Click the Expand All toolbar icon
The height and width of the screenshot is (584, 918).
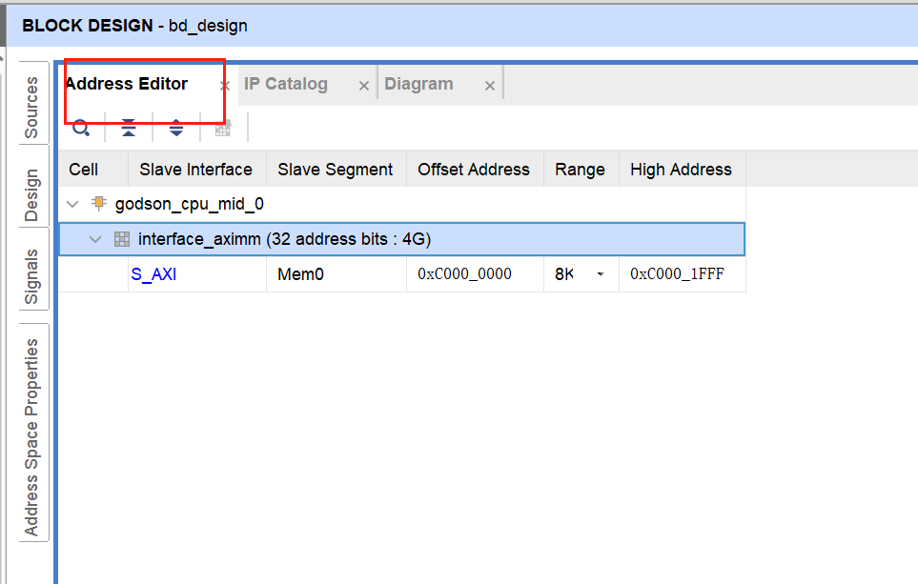click(176, 128)
